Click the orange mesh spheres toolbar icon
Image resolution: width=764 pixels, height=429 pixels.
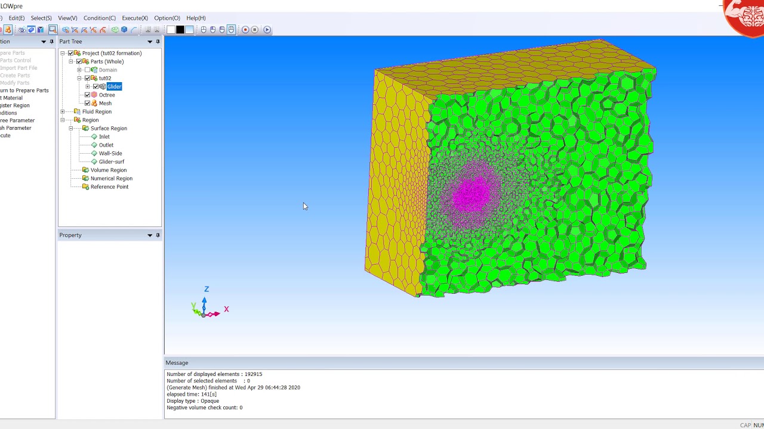coord(8,30)
